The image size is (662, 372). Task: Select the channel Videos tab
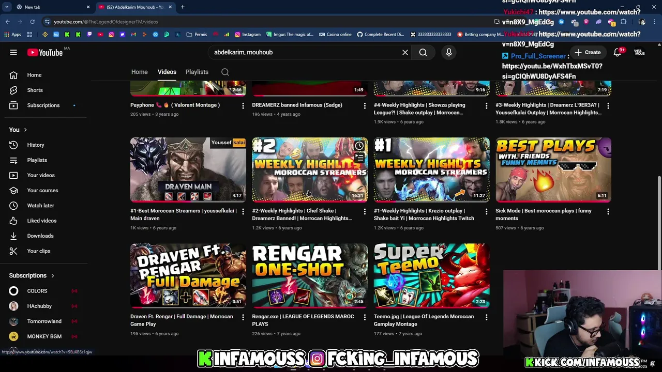pyautogui.click(x=167, y=72)
